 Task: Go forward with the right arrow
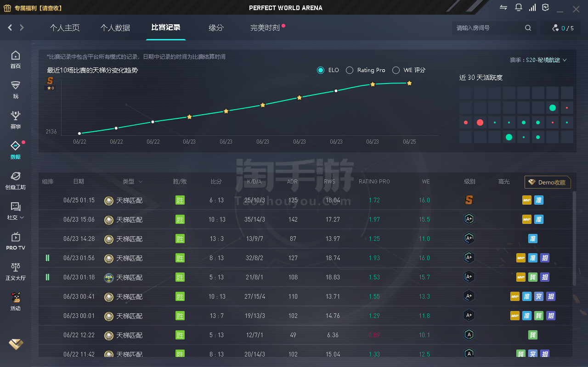click(22, 28)
